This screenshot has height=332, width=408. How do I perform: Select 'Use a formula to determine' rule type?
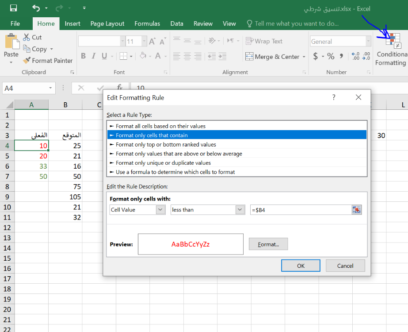click(x=175, y=172)
